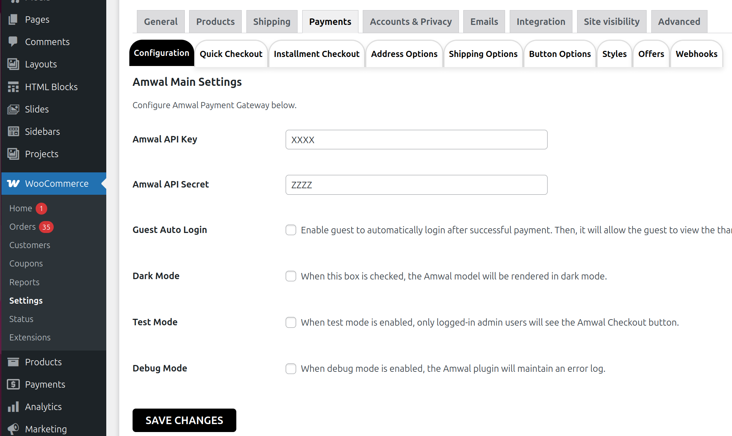Switch to the Shipping settings tab
732x436 pixels.
tap(272, 22)
